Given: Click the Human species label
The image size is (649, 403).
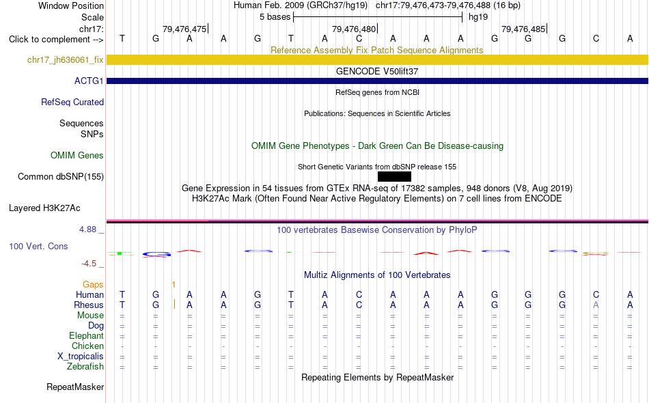Looking at the screenshot, I should [x=89, y=294].
